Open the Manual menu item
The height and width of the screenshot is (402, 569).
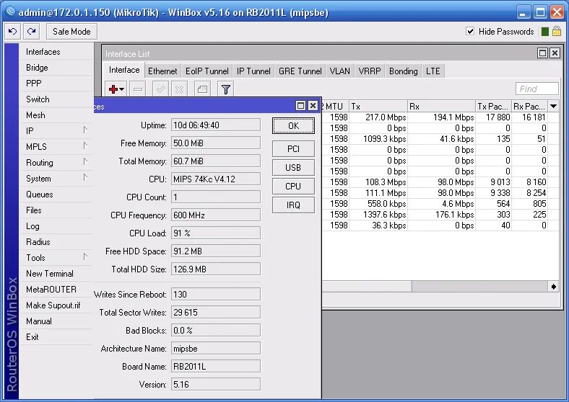[x=56, y=321]
